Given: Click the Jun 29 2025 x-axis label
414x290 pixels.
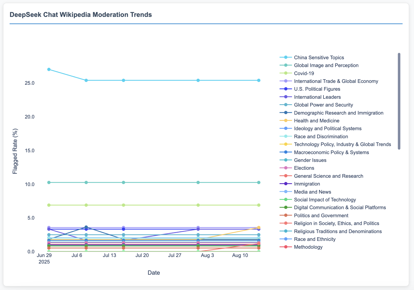Looking at the screenshot, I should [x=44, y=259].
